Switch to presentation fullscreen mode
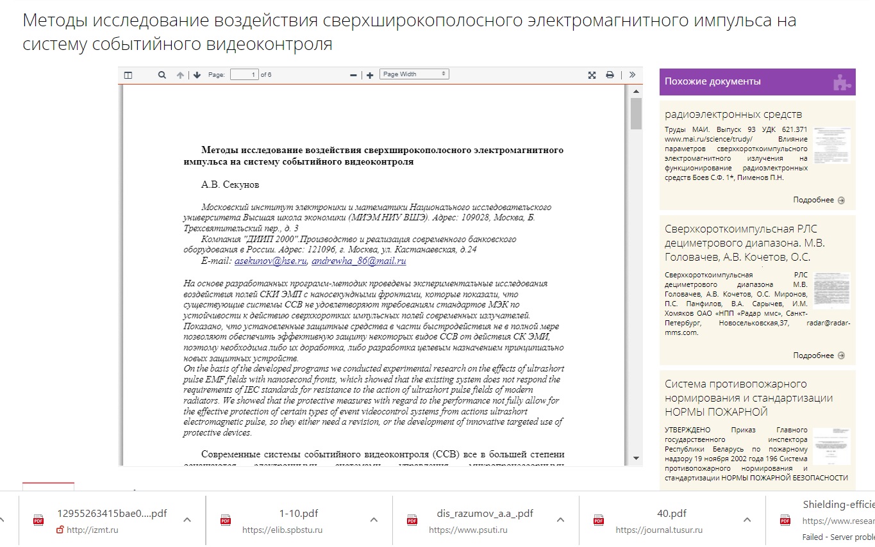875x547 pixels. (592, 75)
